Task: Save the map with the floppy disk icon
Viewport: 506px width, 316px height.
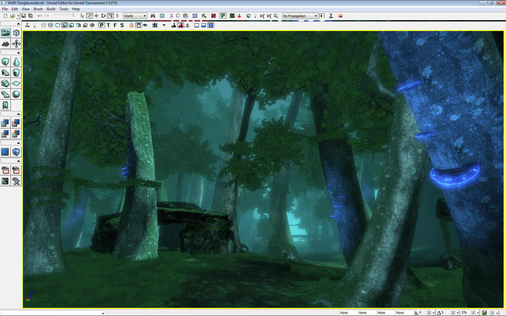Action: (23, 16)
